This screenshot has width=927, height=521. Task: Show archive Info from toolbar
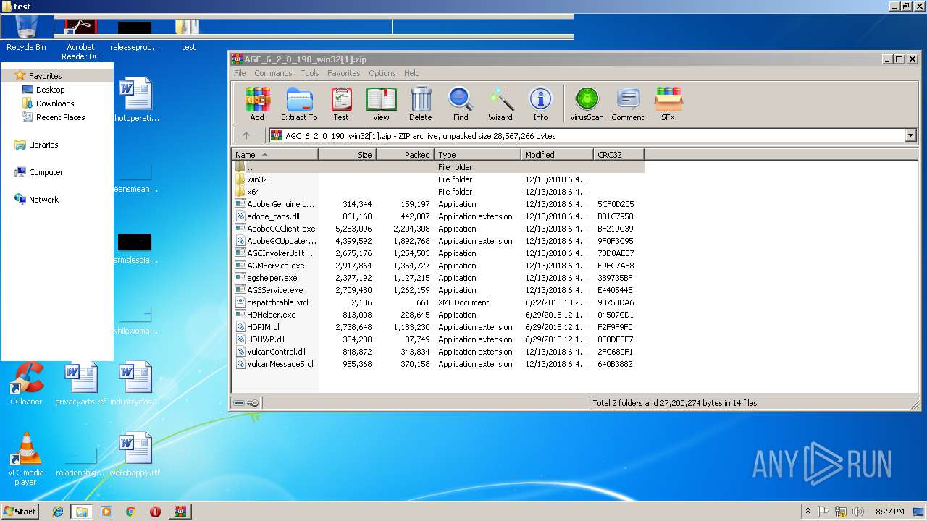pyautogui.click(x=540, y=103)
